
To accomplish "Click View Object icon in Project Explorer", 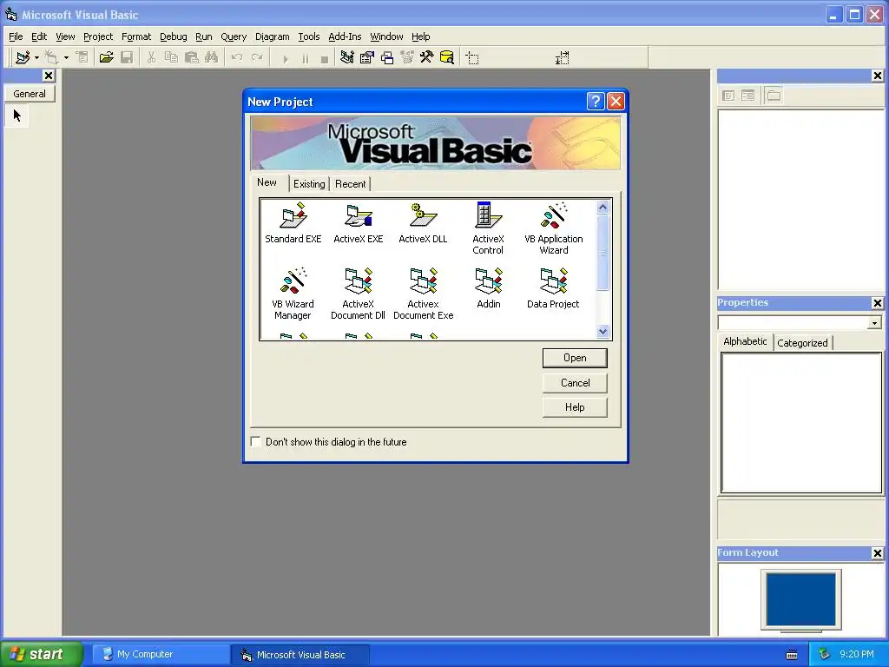I will tap(747, 96).
